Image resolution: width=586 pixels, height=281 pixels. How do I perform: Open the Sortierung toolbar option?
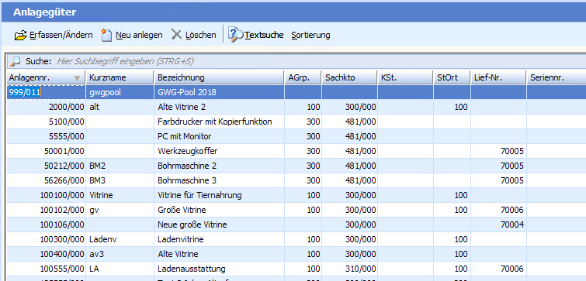coord(310,35)
